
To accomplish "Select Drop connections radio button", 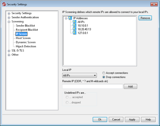I will pos(104,77).
